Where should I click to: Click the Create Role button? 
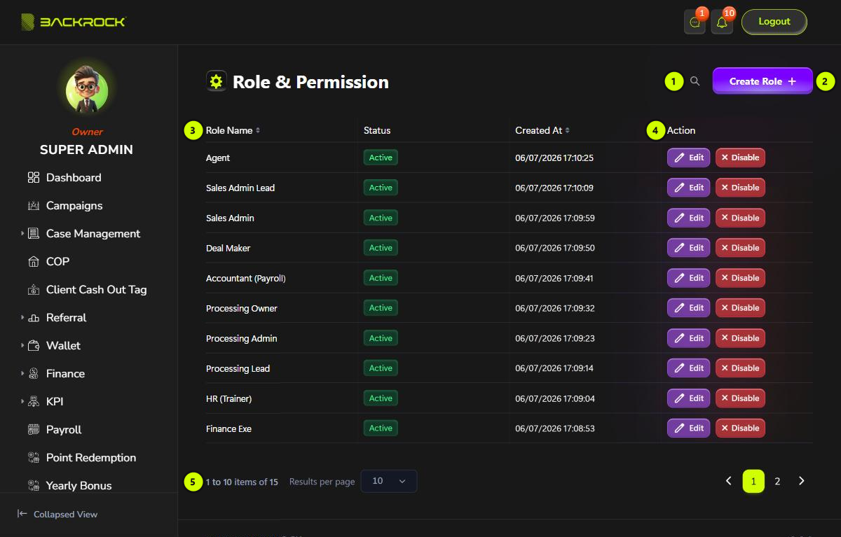click(x=763, y=81)
